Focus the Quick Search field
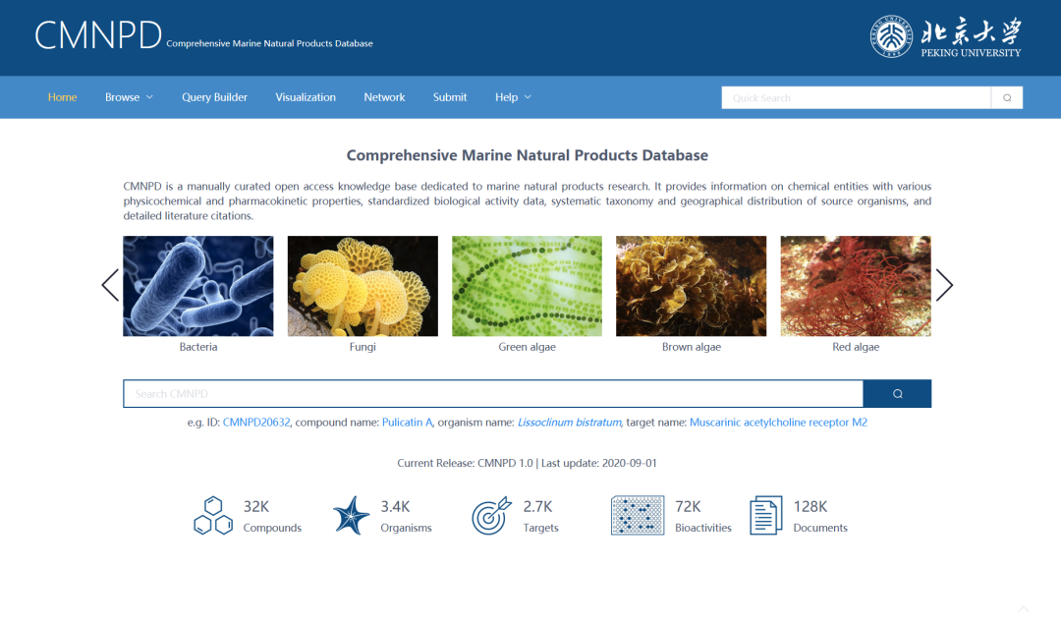Image resolution: width=1061 pixels, height=624 pixels. click(x=856, y=98)
